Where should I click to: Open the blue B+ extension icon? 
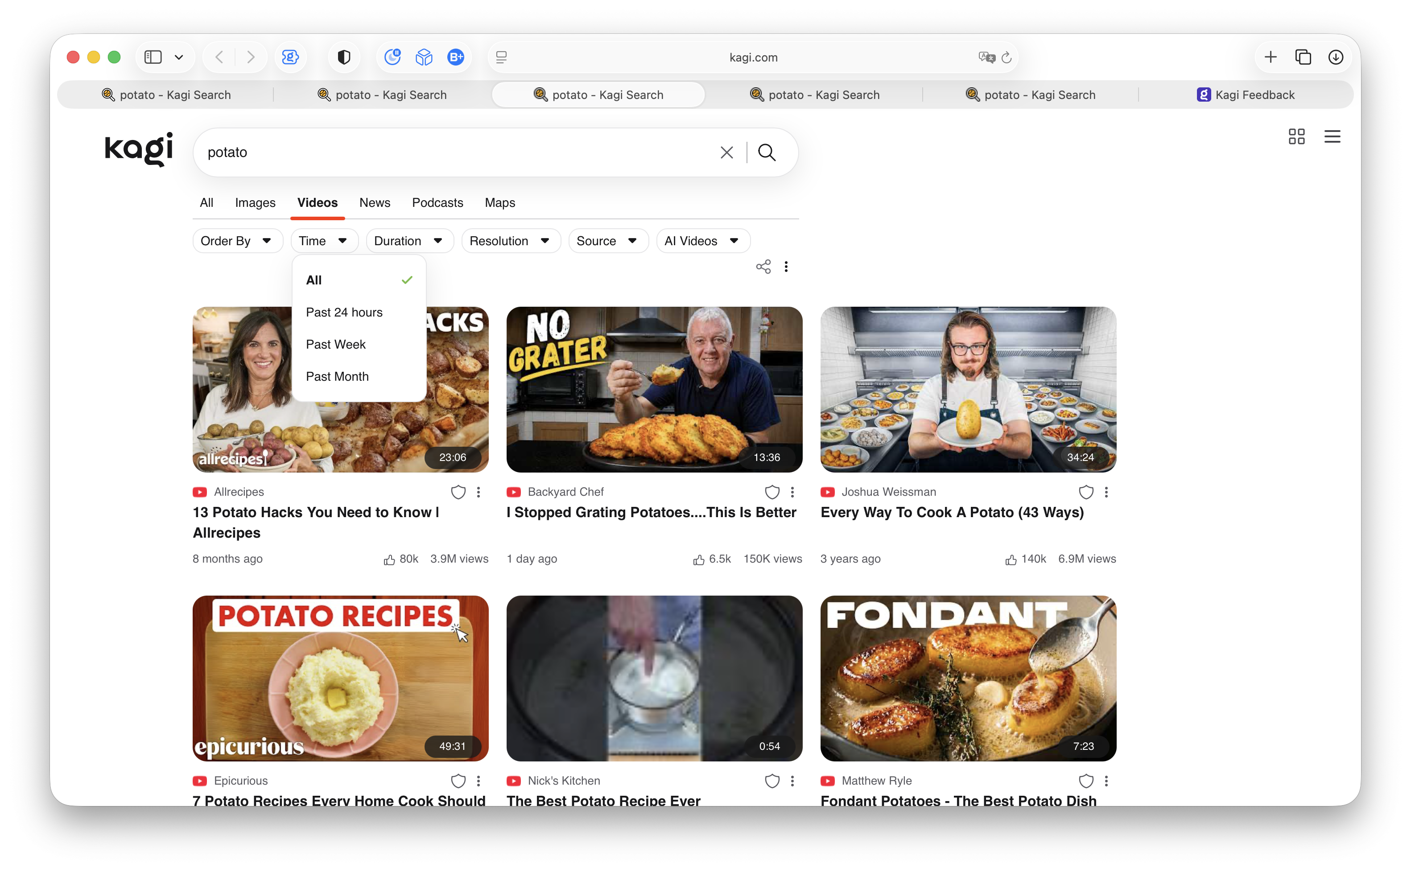point(456,57)
